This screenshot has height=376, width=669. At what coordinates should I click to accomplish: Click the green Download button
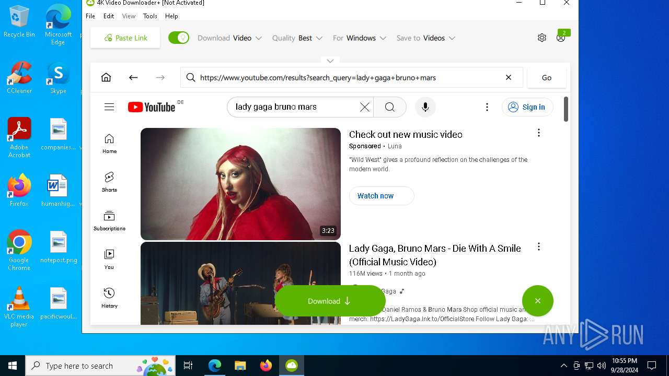pyautogui.click(x=330, y=301)
